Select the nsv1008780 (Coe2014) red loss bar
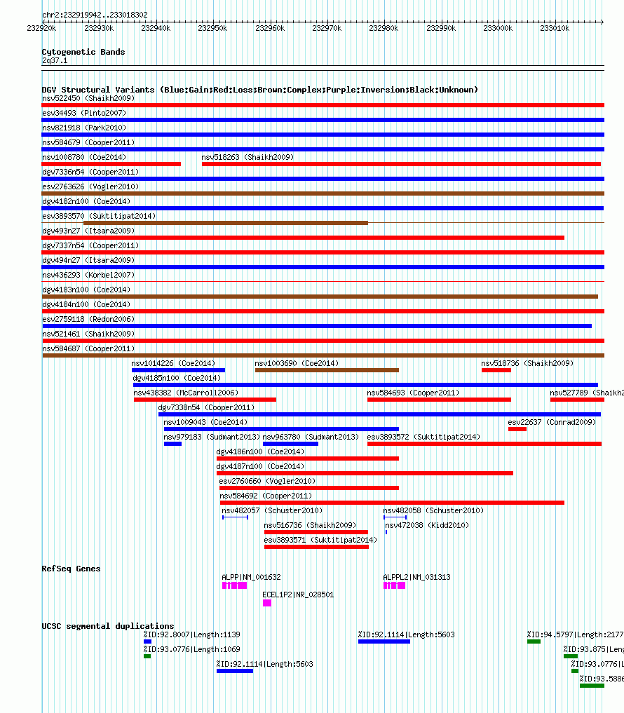 point(111,164)
